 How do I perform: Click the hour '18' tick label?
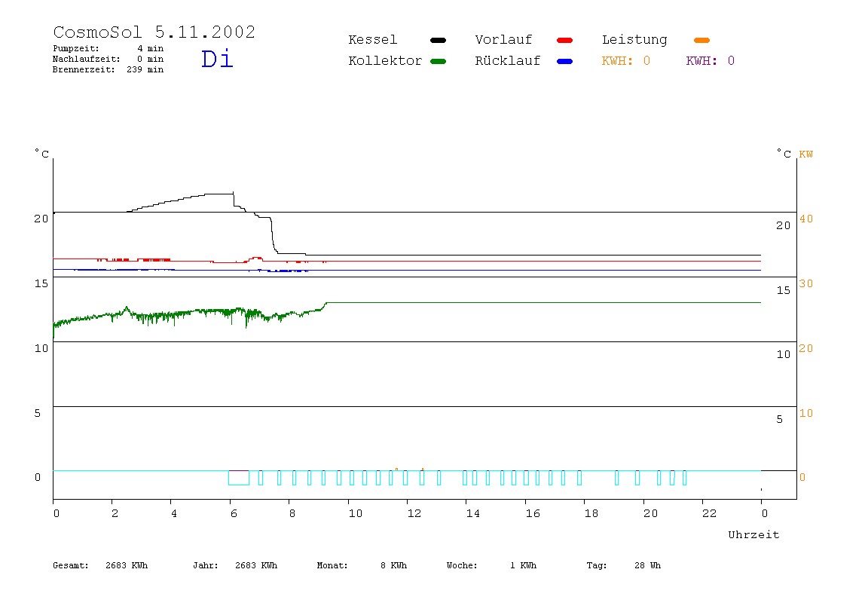point(591,514)
